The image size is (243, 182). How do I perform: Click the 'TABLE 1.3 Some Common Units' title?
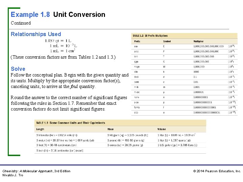pyautogui.click(x=71, y=123)
